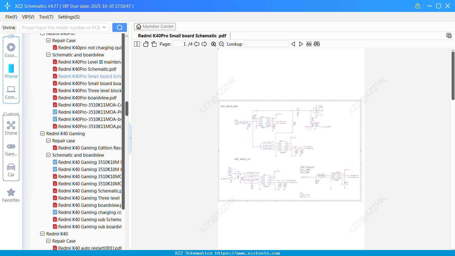Click the binoculars search icon
The height and width of the screenshot is (256, 455).
coord(317,44)
